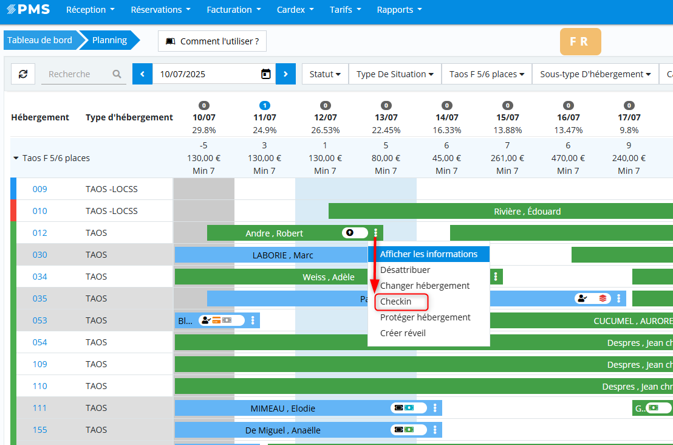Open three-dot menu on De Miguel, Anaëlle booking

coord(435,430)
